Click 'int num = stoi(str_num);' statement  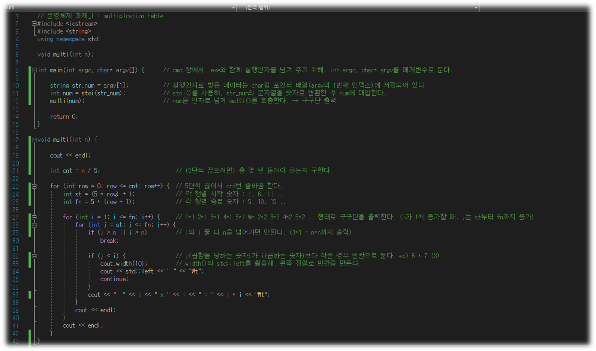[x=88, y=93]
